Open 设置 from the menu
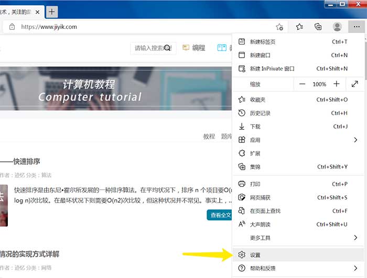Screen dimensions: 367x278 point(298,255)
